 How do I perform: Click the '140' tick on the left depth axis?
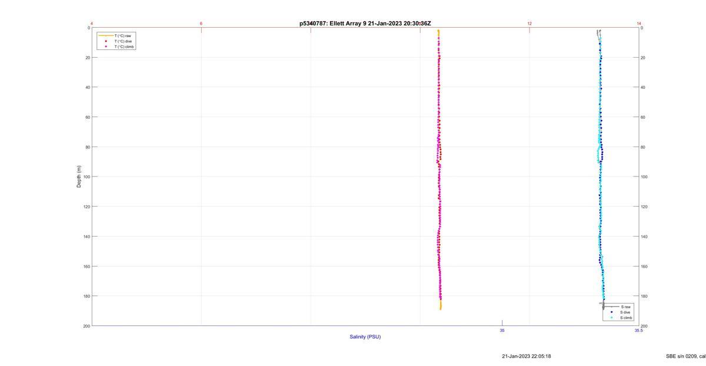pyautogui.click(x=86, y=237)
